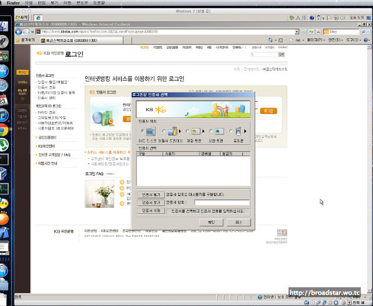Click the Internet Explorer taskbar icon
The width and height of the screenshot is (373, 306).
38,18
